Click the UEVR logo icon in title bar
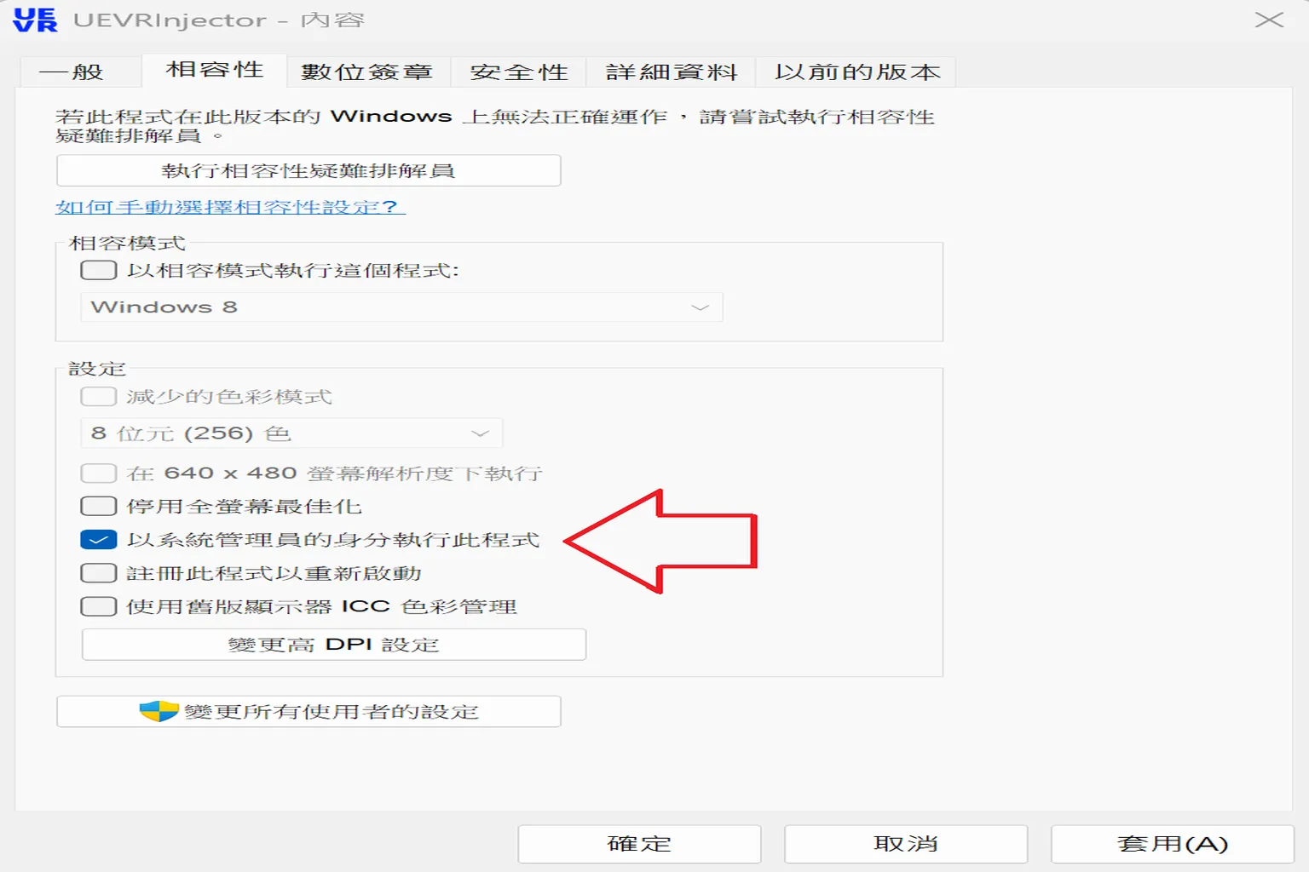1309x872 pixels. [35, 20]
